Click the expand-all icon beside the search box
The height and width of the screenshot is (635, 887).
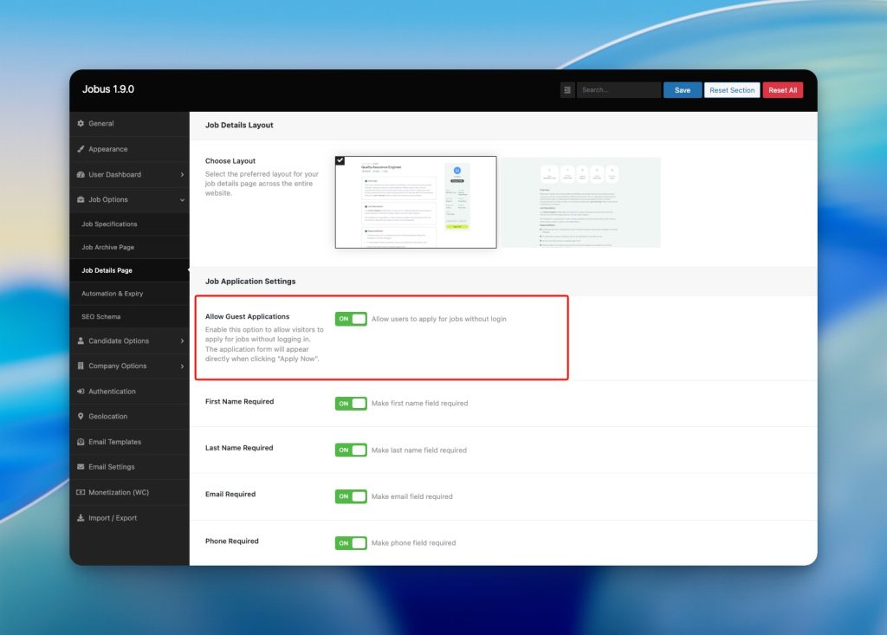pyautogui.click(x=567, y=90)
